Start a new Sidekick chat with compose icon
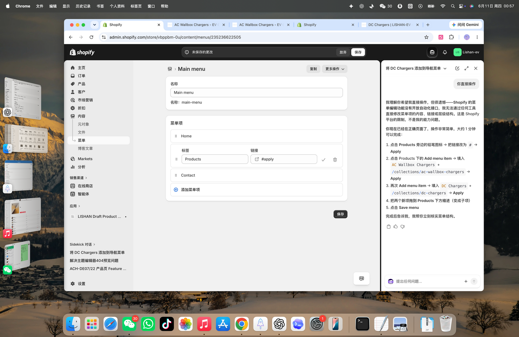The image size is (519, 337). tap(457, 68)
